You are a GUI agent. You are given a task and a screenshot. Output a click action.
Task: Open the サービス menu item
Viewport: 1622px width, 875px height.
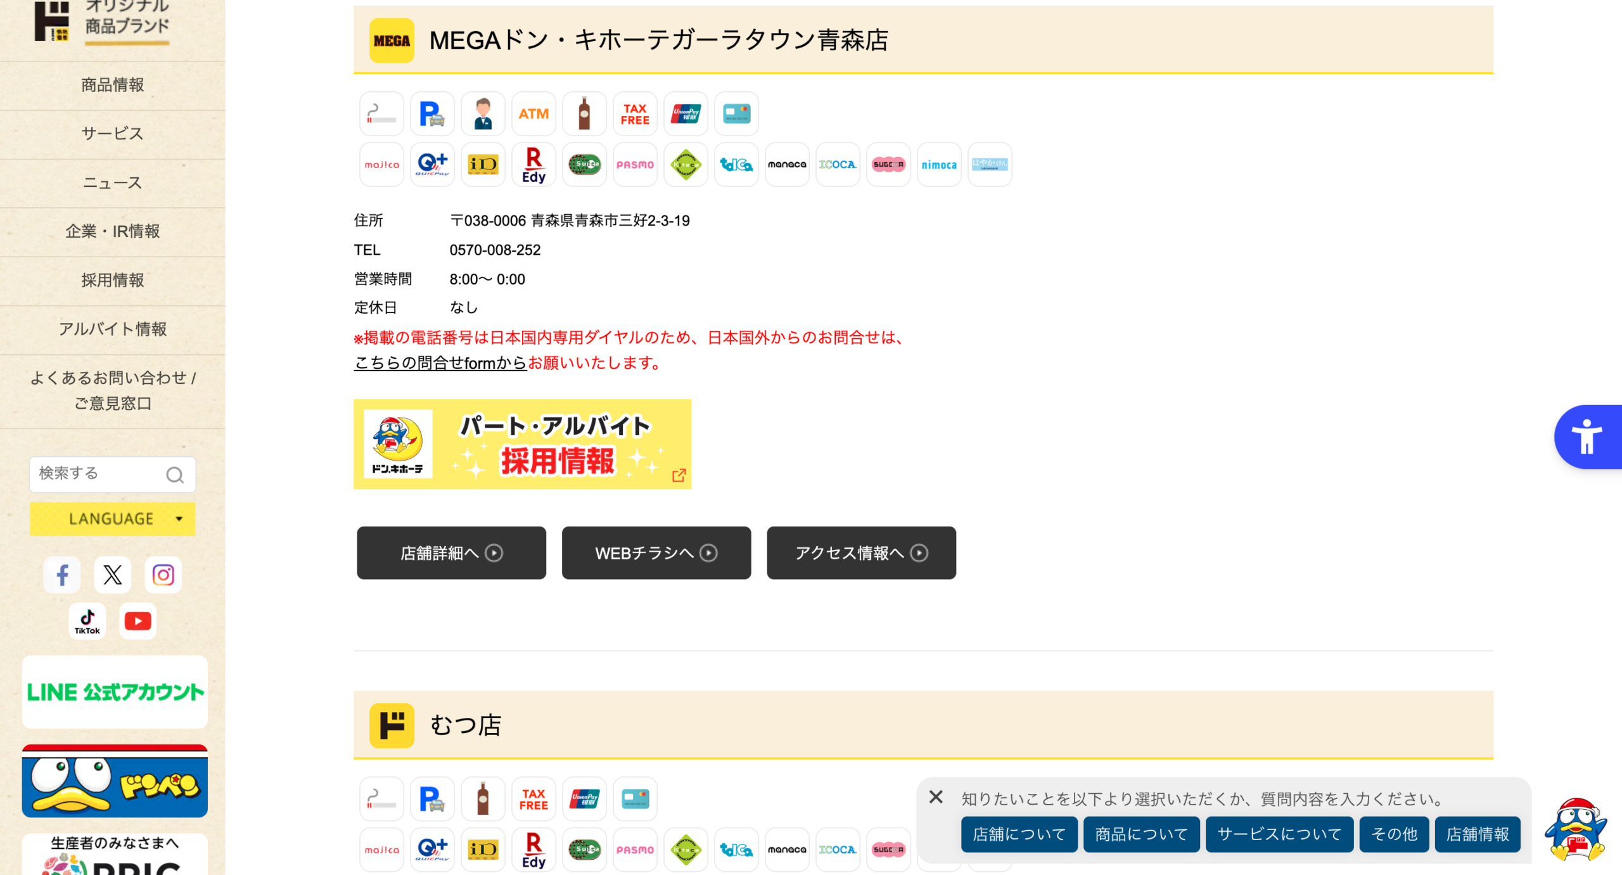tap(113, 134)
